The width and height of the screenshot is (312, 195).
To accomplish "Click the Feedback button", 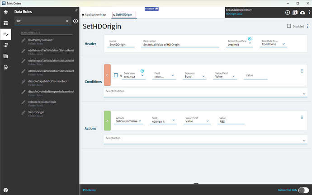I will pos(151,9).
